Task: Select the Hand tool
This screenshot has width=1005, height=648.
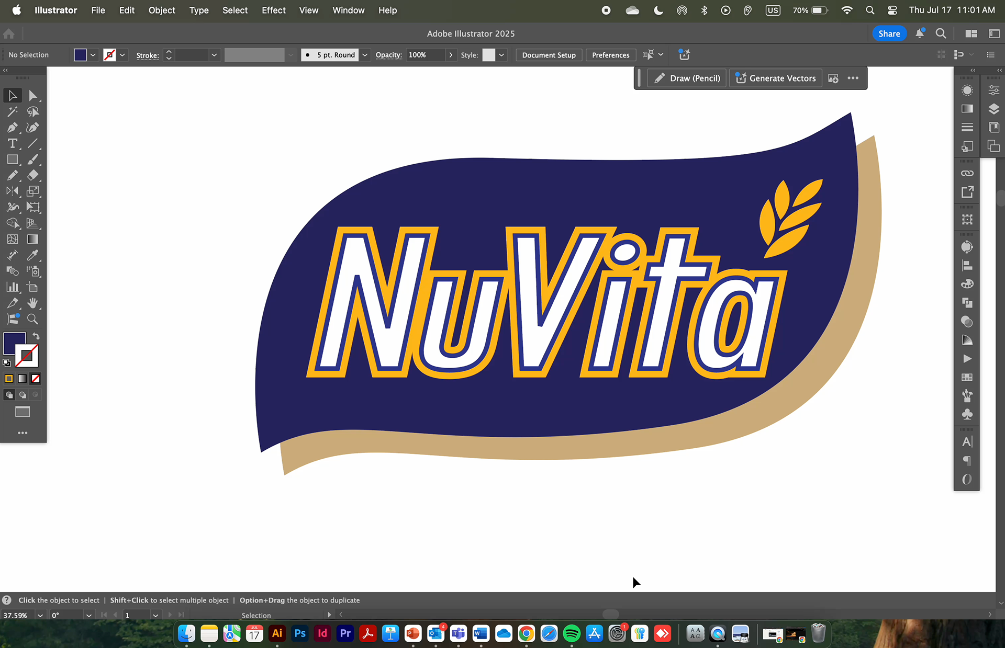Action: [x=32, y=303]
